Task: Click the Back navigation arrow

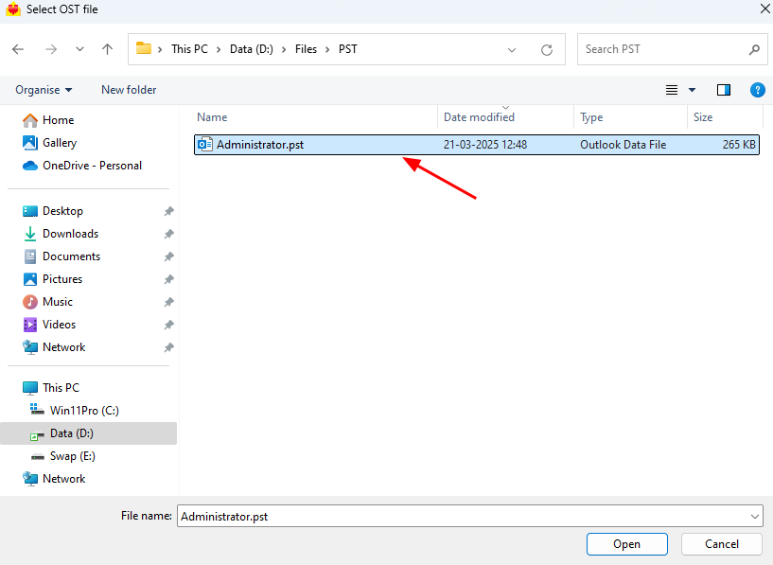Action: click(18, 49)
